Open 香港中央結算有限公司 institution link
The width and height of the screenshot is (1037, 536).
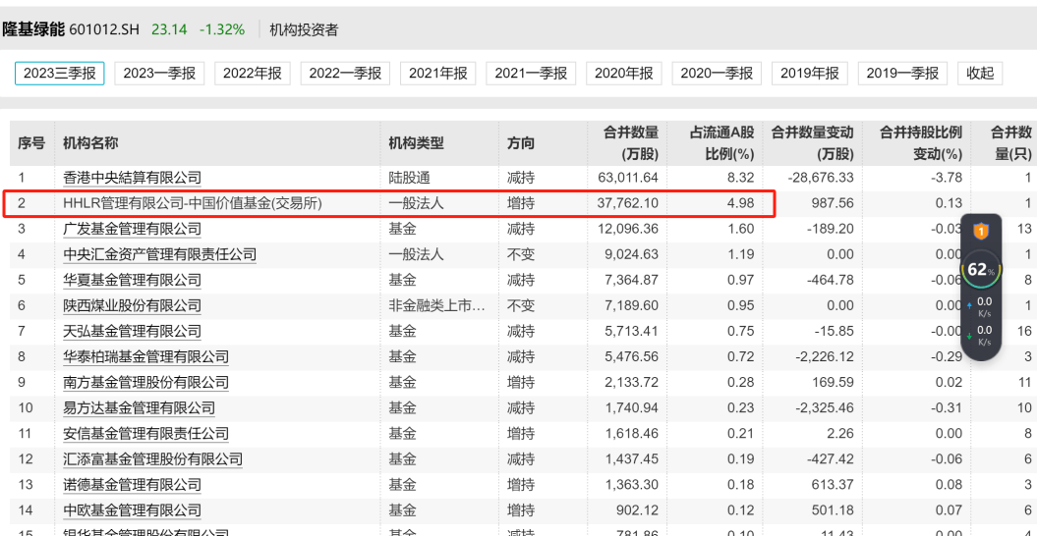pos(132,178)
